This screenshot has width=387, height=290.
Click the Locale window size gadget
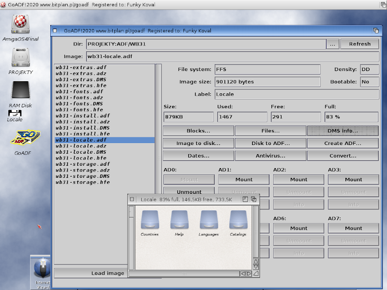[x=256, y=274]
